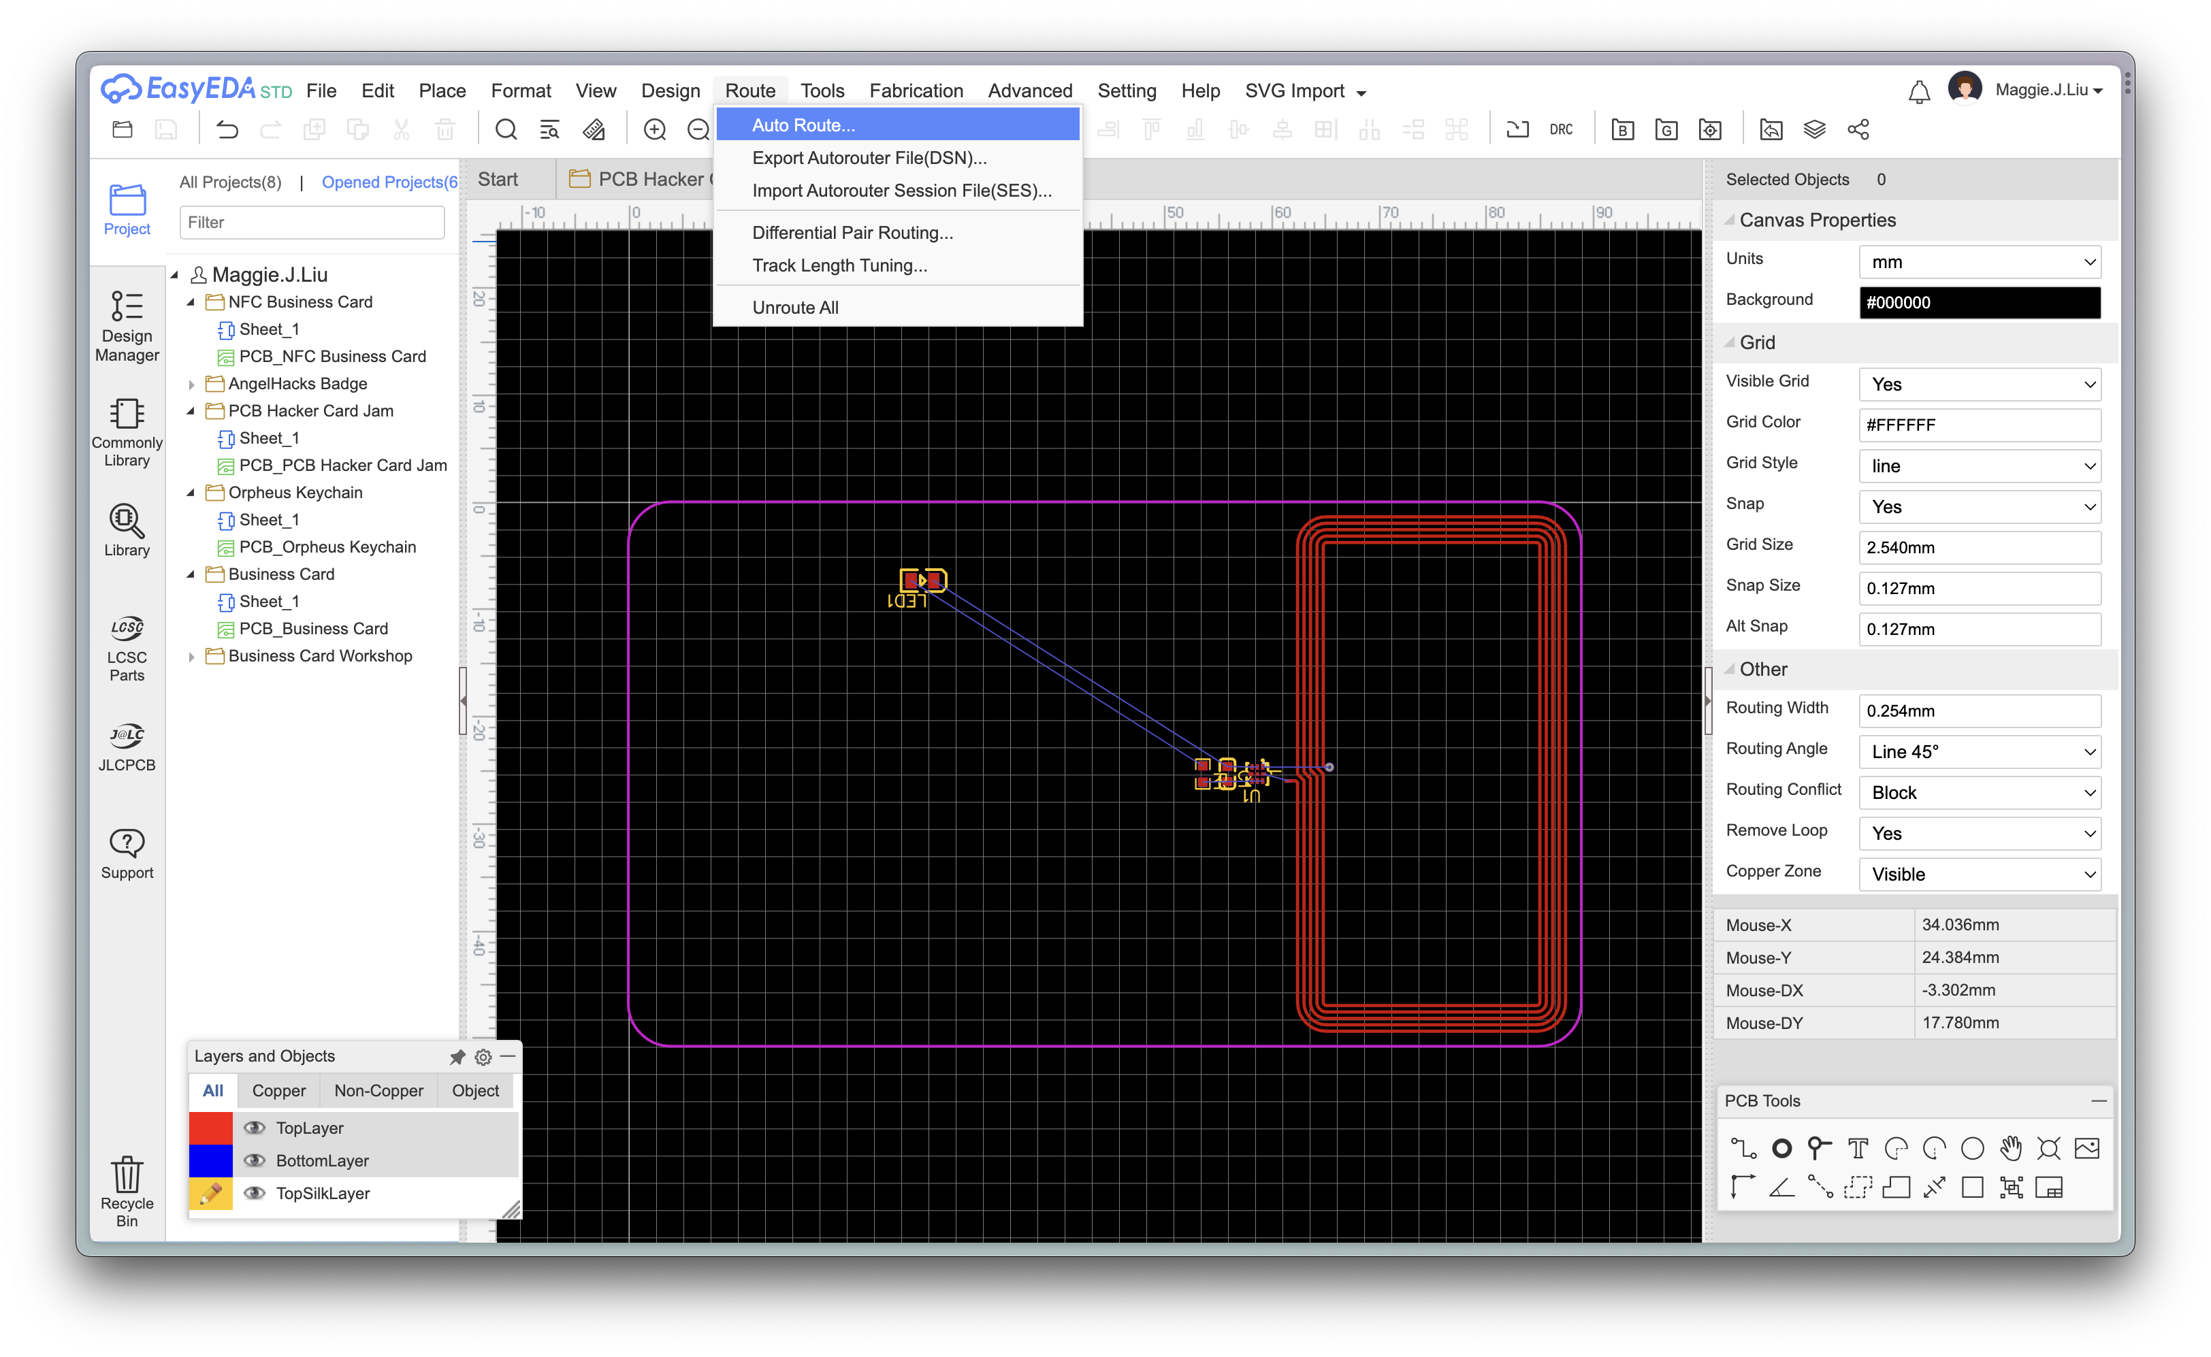Select the Set Canvas Origin tool in PCB Tools
The height and width of the screenshot is (1357, 2211).
[x=1743, y=1188]
